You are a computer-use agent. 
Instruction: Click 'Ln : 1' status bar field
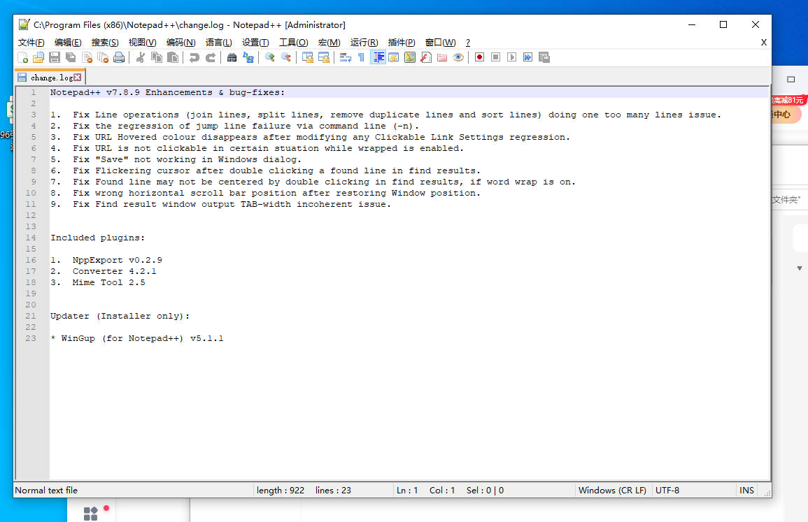coord(407,490)
